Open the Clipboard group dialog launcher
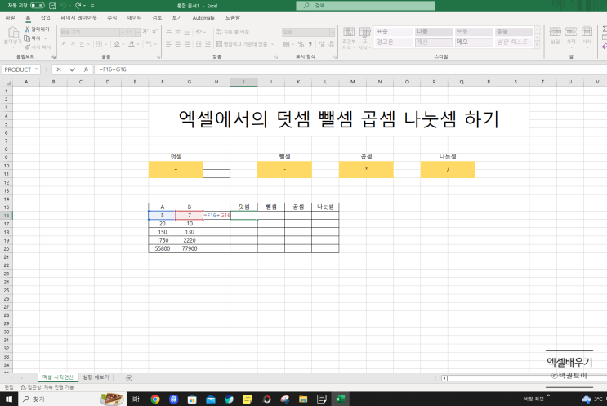Screen dimensions: 607x406 tap(53, 57)
